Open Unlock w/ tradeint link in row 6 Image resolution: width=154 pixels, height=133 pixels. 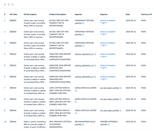coord(108,77)
